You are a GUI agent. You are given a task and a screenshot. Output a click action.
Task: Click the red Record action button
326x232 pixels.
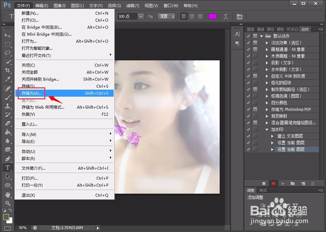coord(273,184)
